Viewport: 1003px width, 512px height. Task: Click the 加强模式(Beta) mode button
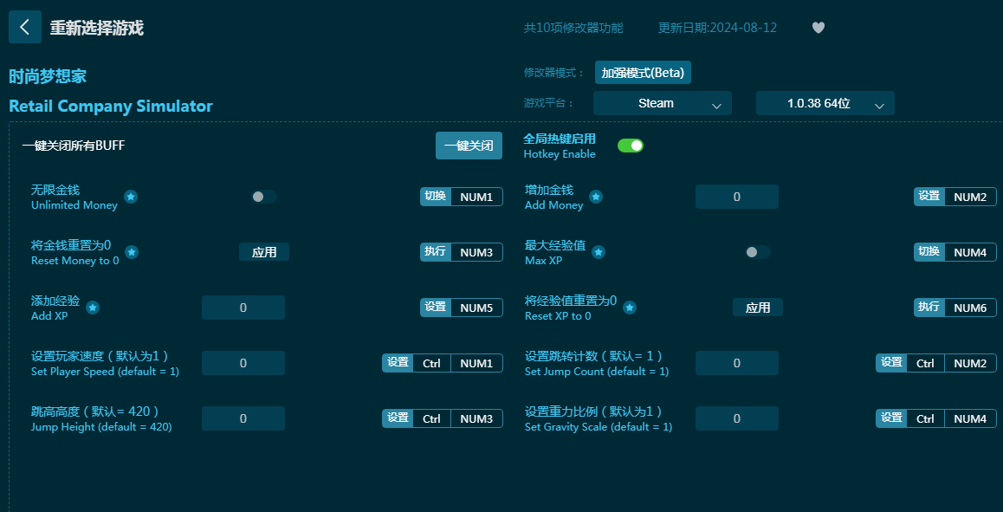pyautogui.click(x=643, y=73)
